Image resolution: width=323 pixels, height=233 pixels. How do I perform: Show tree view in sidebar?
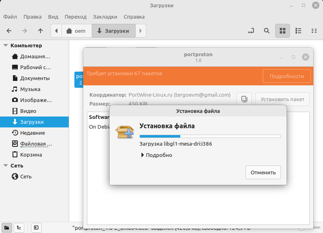[x=19, y=228]
